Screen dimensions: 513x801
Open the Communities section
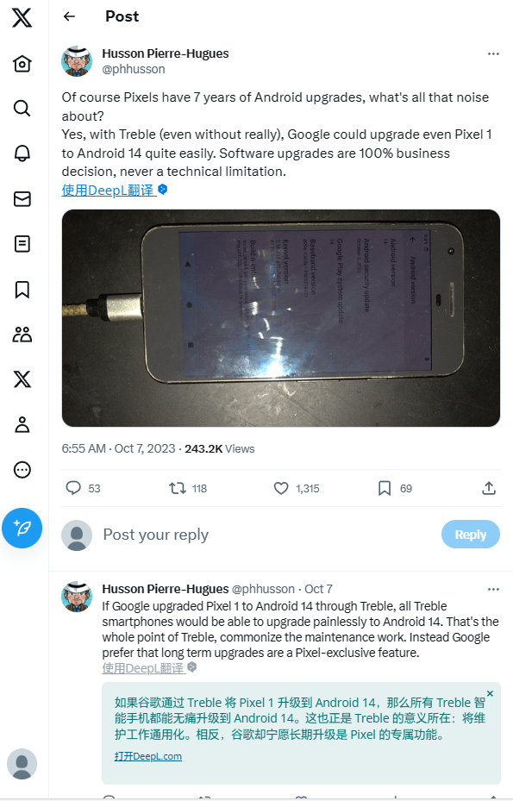pos(22,335)
